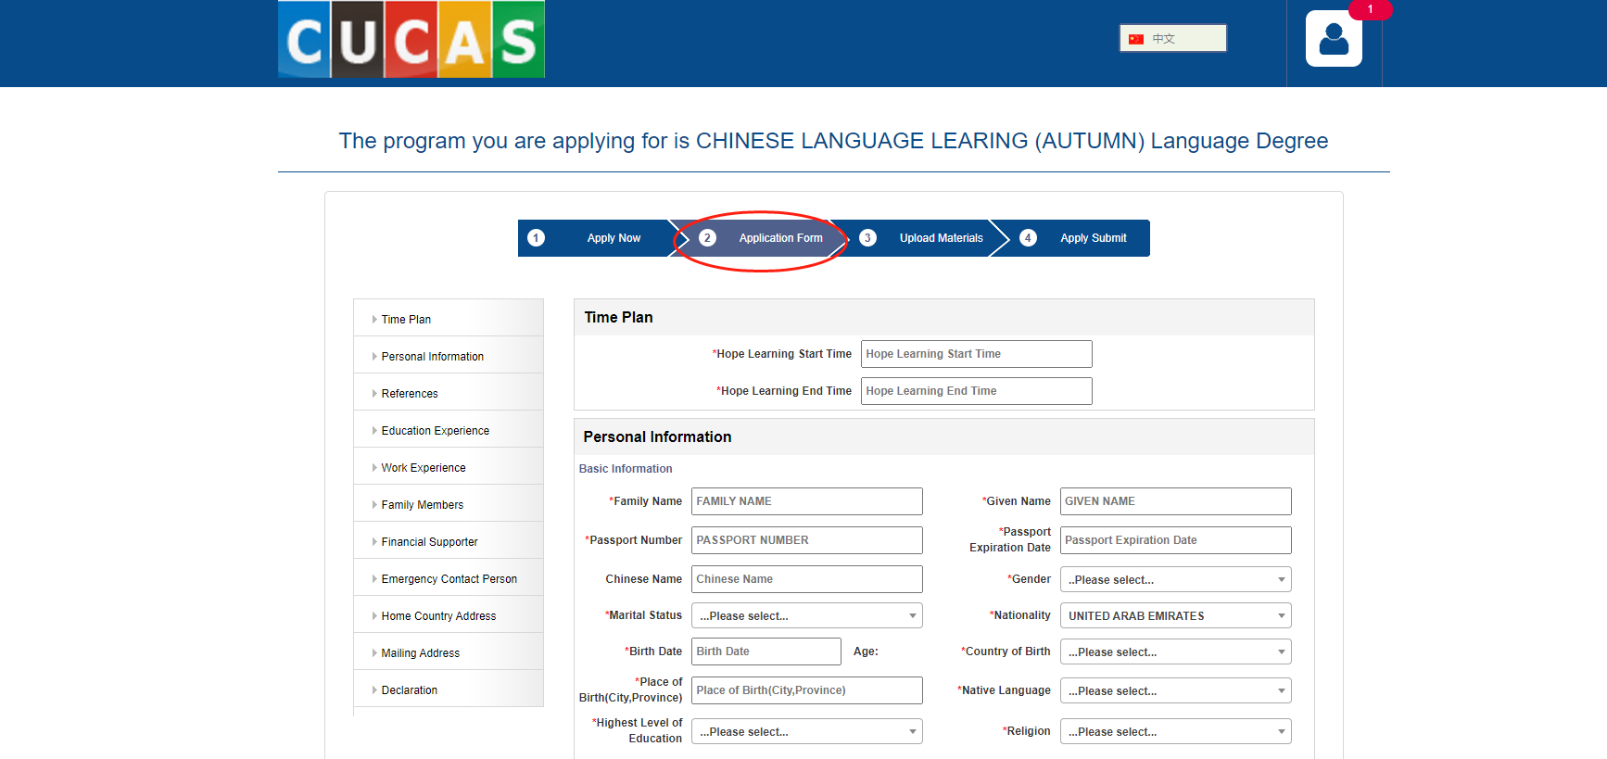Jump to Personal Information in sidebar

(432, 357)
